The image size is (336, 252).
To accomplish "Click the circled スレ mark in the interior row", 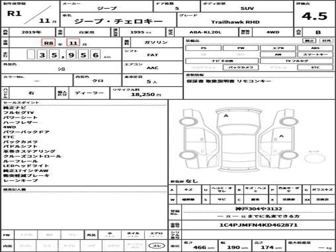I will pyautogui.click(x=156, y=245).
